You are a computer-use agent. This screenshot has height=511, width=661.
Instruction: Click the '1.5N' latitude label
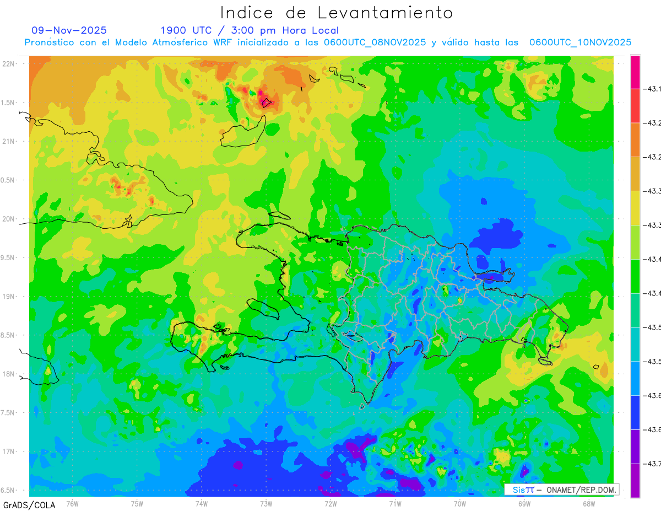pos(8,103)
